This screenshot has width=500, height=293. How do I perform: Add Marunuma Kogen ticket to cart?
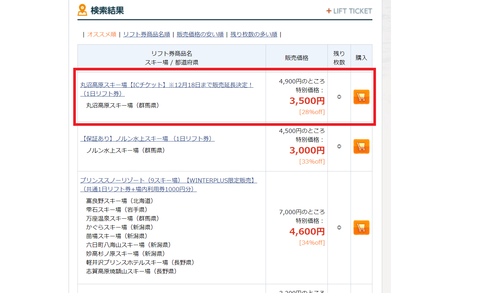(x=361, y=97)
